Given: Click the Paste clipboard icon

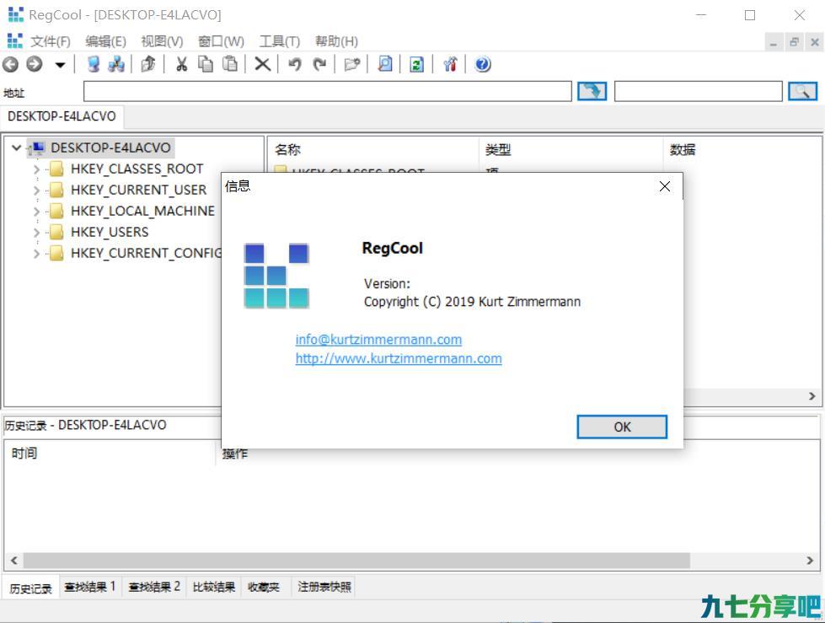Looking at the screenshot, I should (x=230, y=64).
